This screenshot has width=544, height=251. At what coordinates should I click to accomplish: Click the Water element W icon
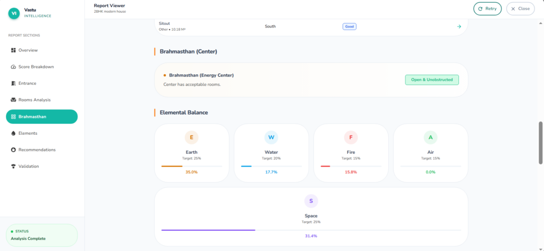[271, 137]
